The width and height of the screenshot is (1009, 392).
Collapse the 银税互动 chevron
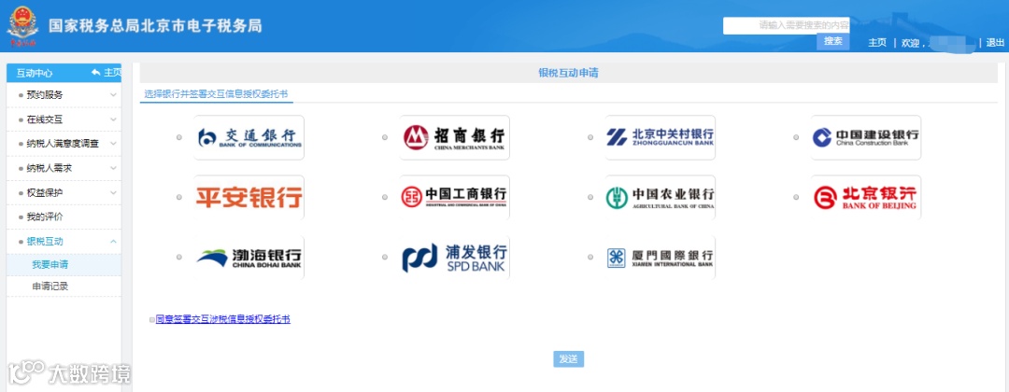(x=113, y=241)
